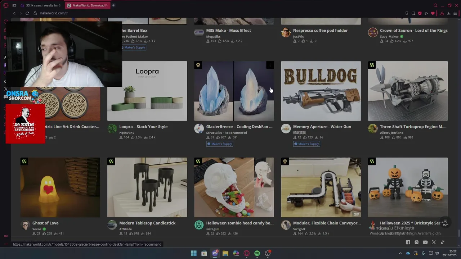Viewport: 461px width, 259px height.
Task: Open Spotify from the taskbar
Action: [257, 253]
